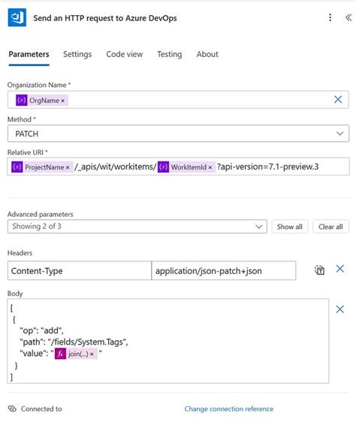Click the Organization Name label
The height and width of the screenshot is (434, 356).
click(37, 85)
